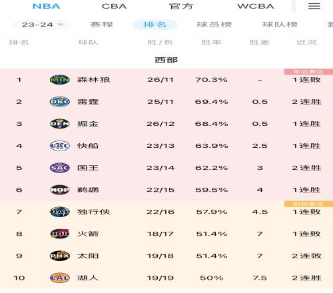The image size is (333, 293).
Task: Open the hamburger menu icon
Action: pos(314,6)
